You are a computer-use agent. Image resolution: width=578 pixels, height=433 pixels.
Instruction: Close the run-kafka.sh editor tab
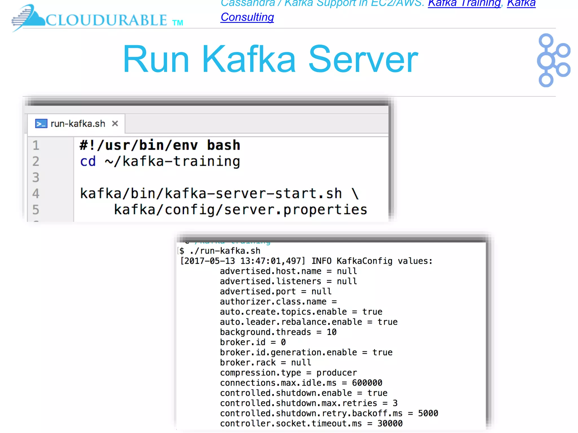[x=115, y=123]
